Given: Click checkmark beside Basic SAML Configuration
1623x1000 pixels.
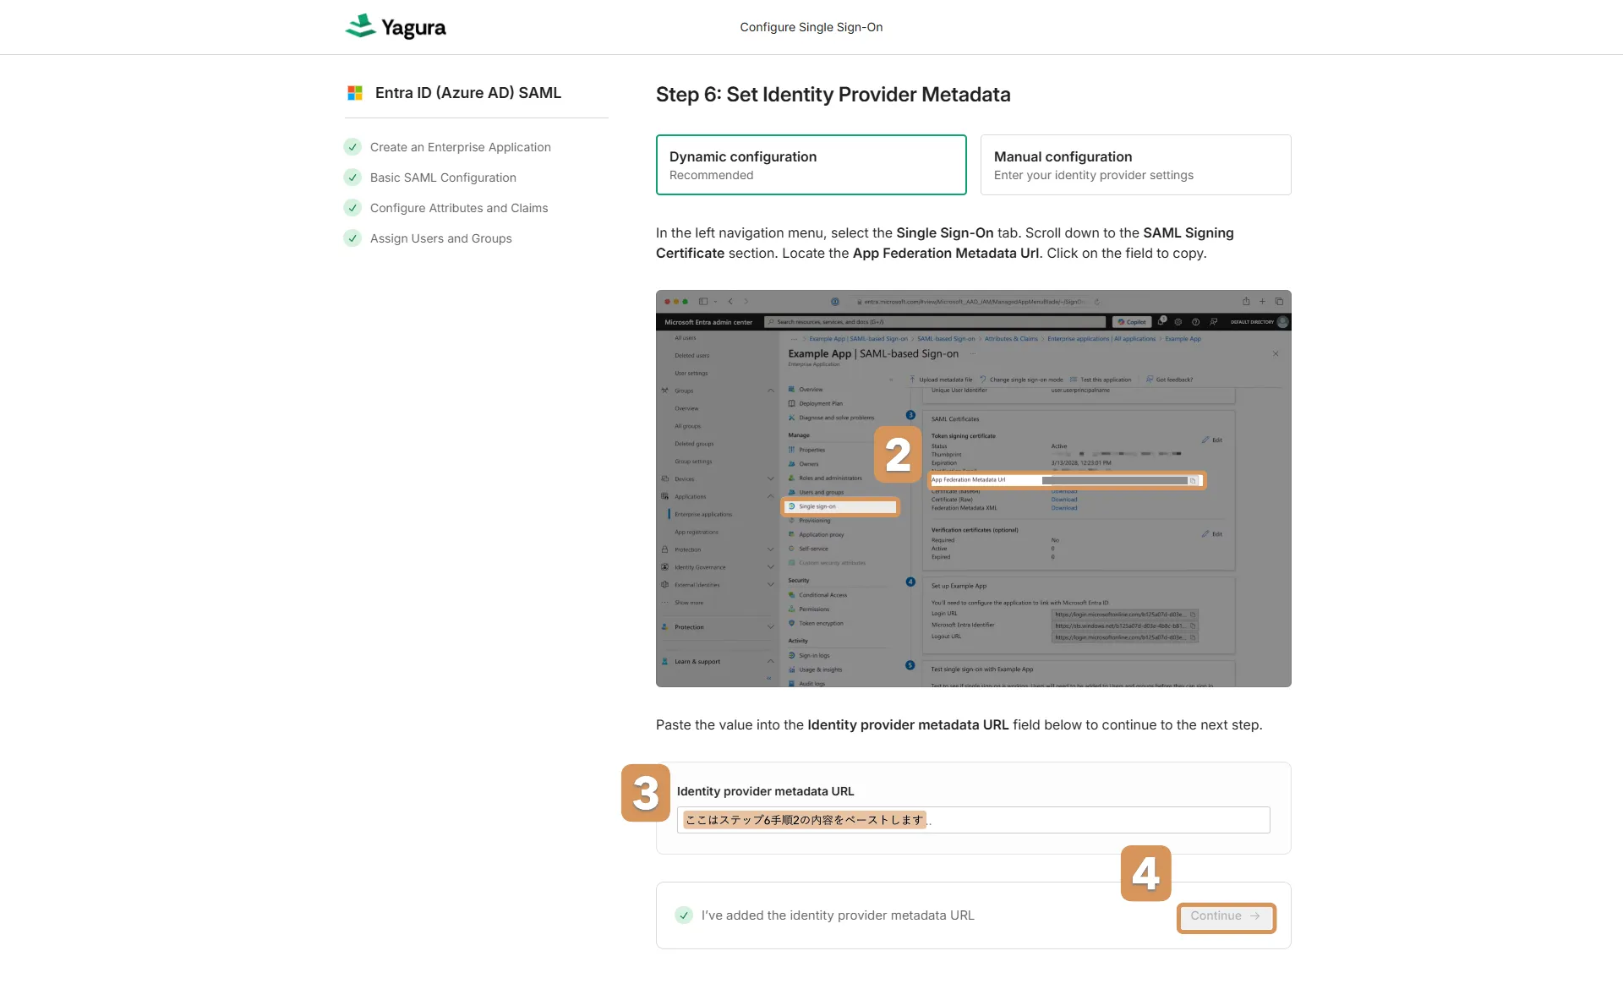Looking at the screenshot, I should tap(352, 178).
